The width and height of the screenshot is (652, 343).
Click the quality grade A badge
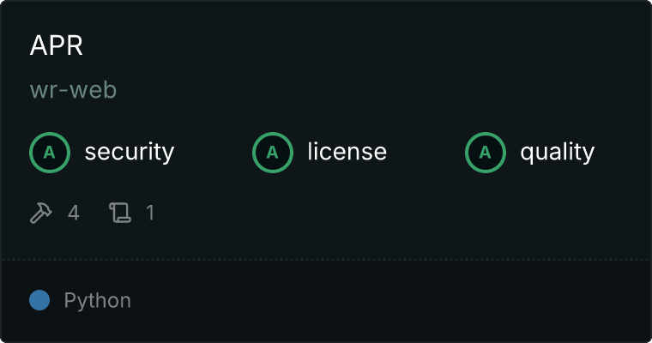486,153
